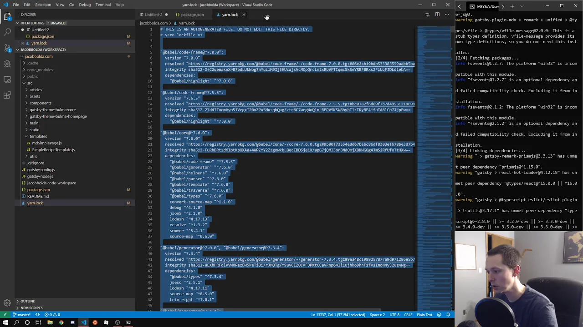Change the CRLF line ending setting

click(408, 315)
